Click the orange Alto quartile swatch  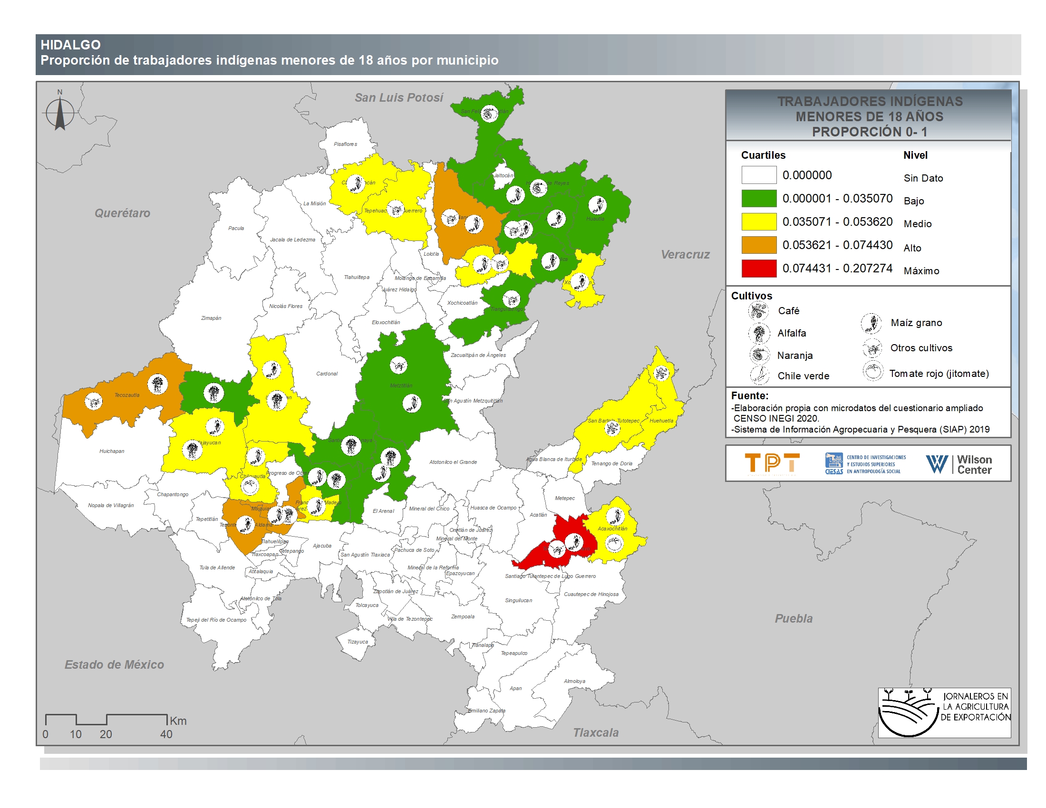point(759,245)
